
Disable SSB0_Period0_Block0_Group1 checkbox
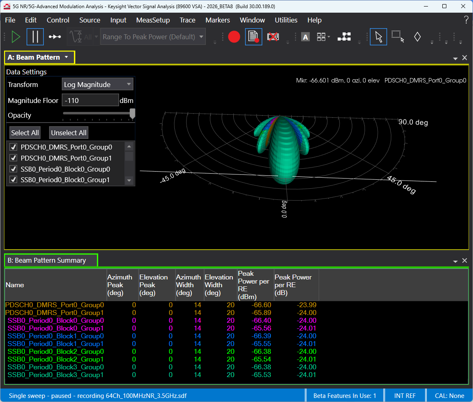click(13, 180)
